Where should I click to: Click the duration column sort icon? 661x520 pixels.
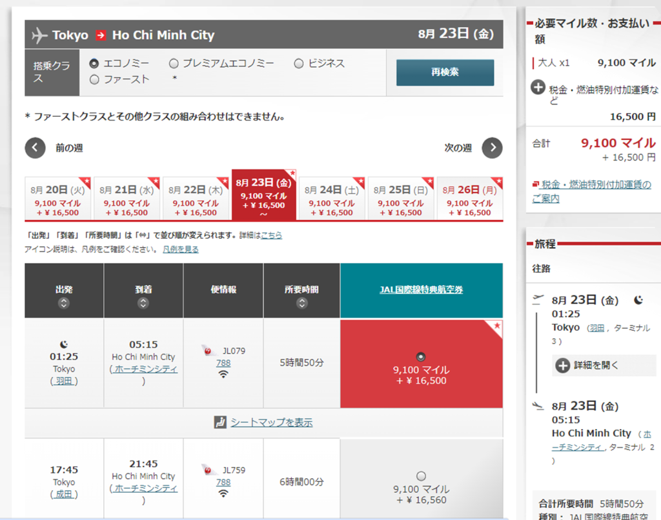(x=302, y=303)
